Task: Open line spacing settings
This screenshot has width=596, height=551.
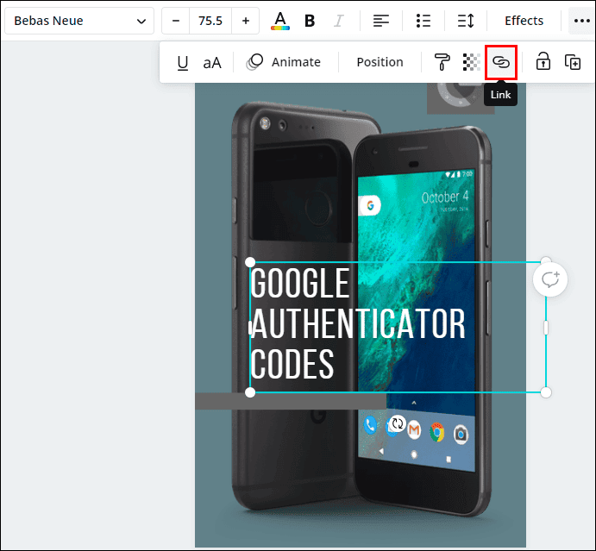Action: (465, 21)
